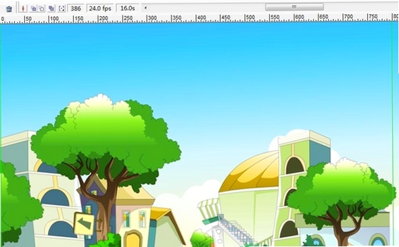399x247 pixels.
Task: Click the yellow arched door on stage
Action: coord(133,239)
